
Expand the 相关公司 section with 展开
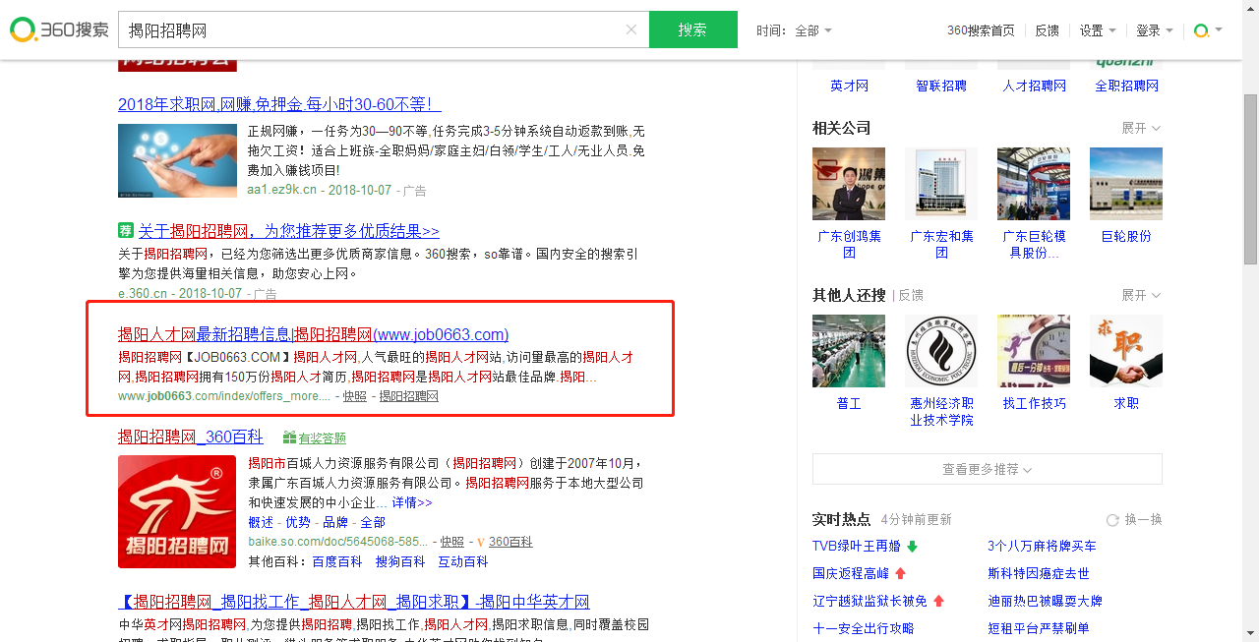pos(1141,128)
